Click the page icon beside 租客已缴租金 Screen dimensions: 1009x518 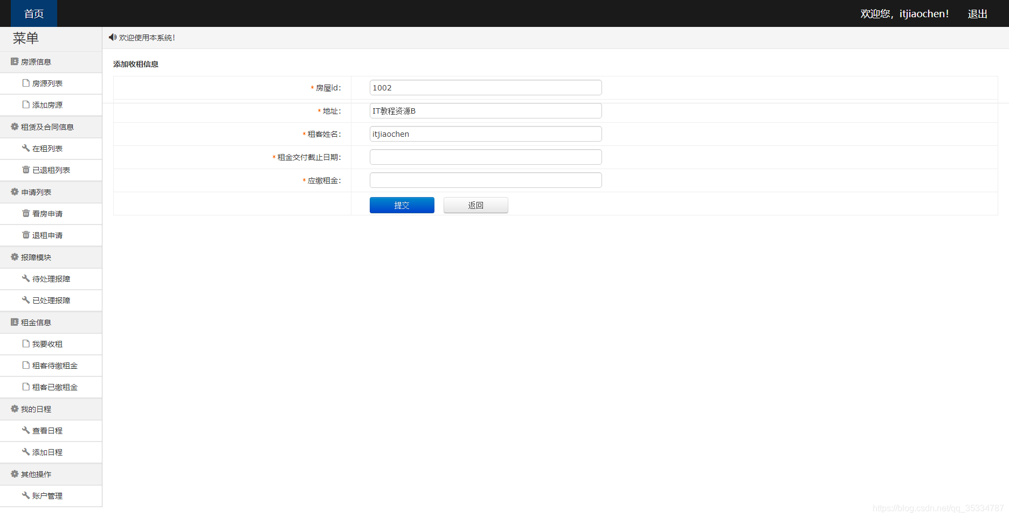tap(26, 387)
